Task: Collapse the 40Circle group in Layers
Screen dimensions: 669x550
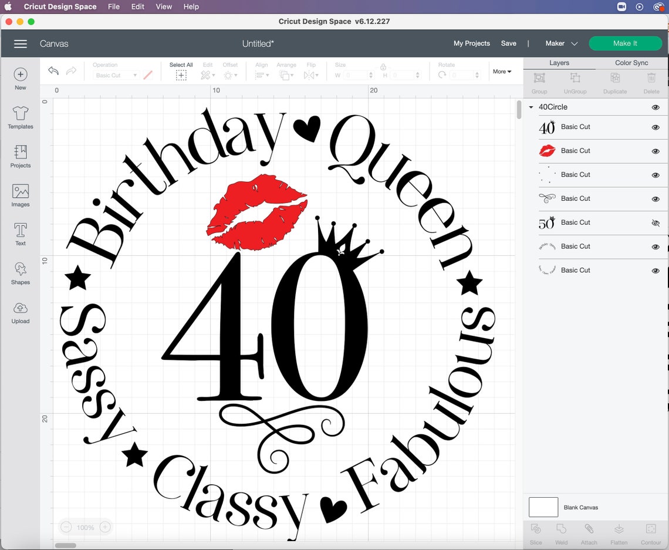Action: [x=531, y=107]
